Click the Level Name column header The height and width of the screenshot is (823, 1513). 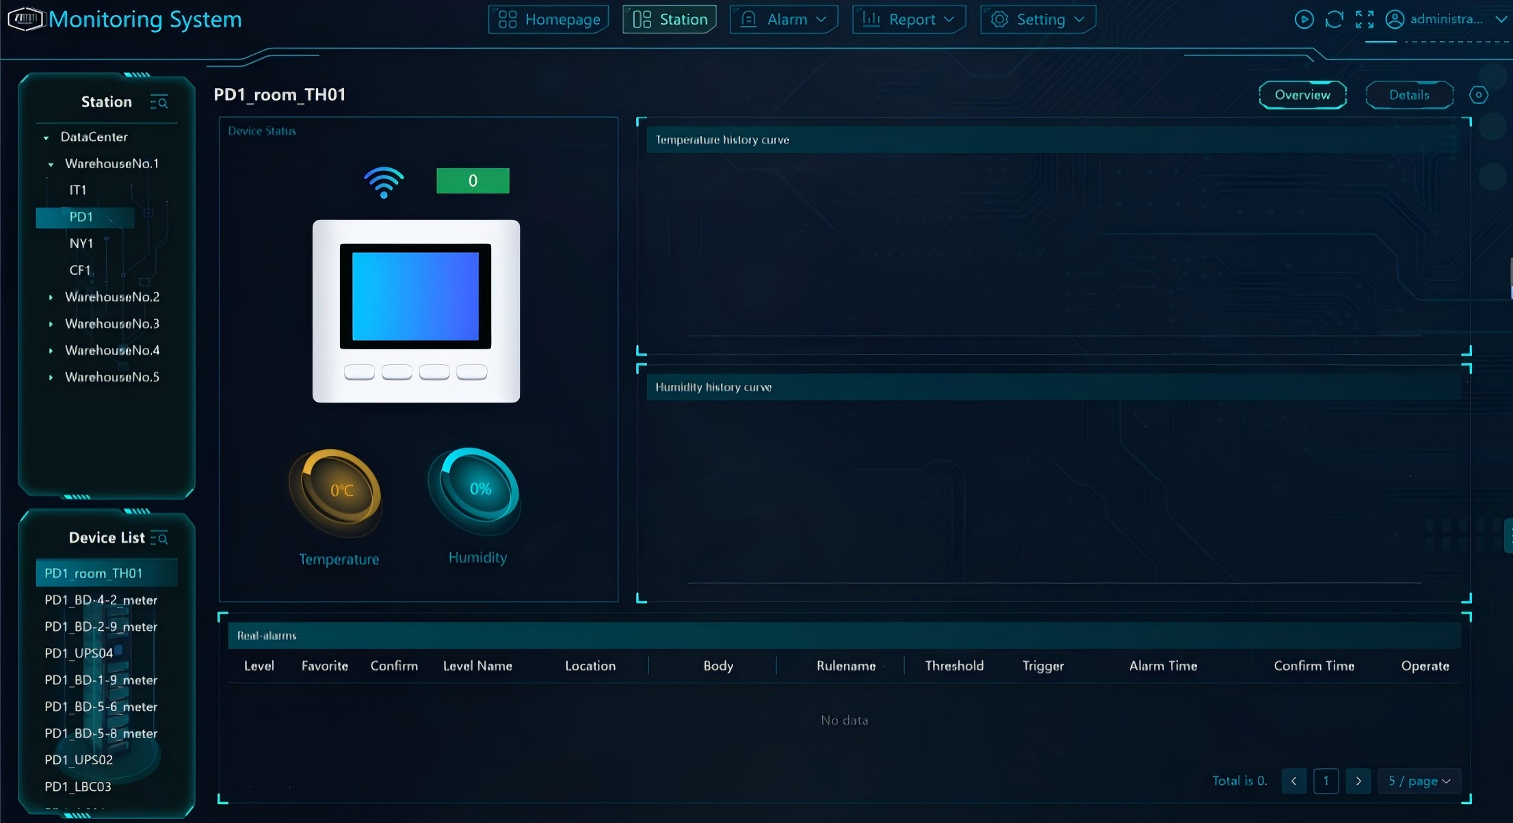477,666
